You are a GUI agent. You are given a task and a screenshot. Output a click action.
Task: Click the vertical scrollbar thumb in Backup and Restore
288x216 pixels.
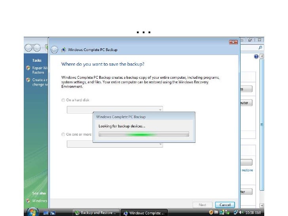click(x=262, y=125)
